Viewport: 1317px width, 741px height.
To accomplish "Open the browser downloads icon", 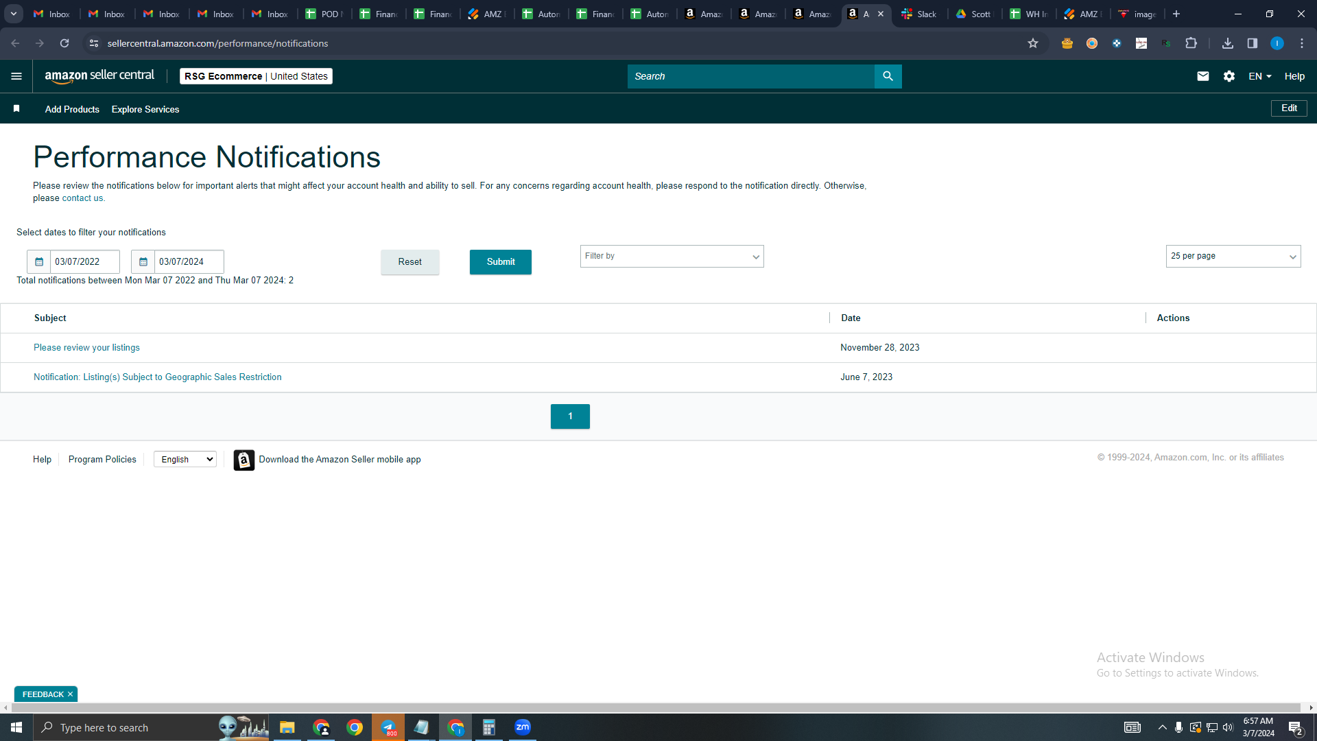I will click(x=1227, y=43).
